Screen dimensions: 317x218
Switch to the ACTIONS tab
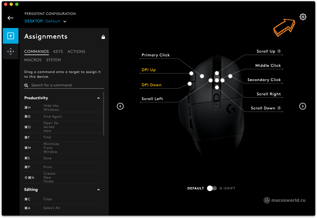click(x=76, y=51)
